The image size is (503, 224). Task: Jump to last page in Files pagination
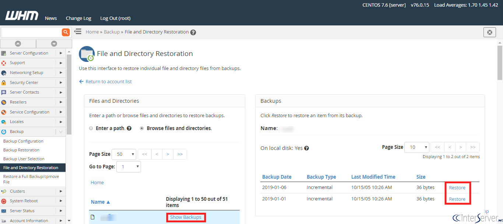point(180,154)
